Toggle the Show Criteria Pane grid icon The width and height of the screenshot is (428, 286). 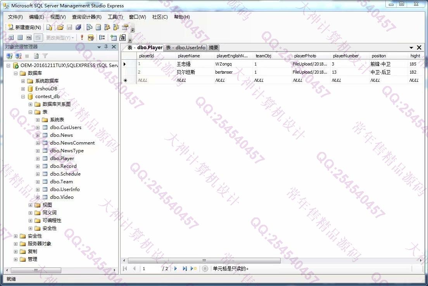point(20,38)
